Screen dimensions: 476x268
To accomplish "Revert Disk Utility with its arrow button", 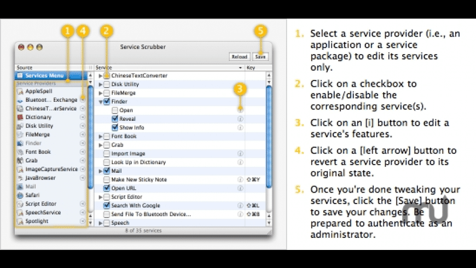I will 83,126.
